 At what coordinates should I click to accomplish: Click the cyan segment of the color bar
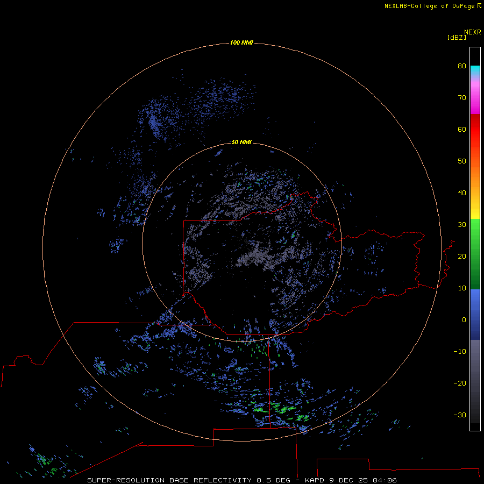tap(475, 70)
